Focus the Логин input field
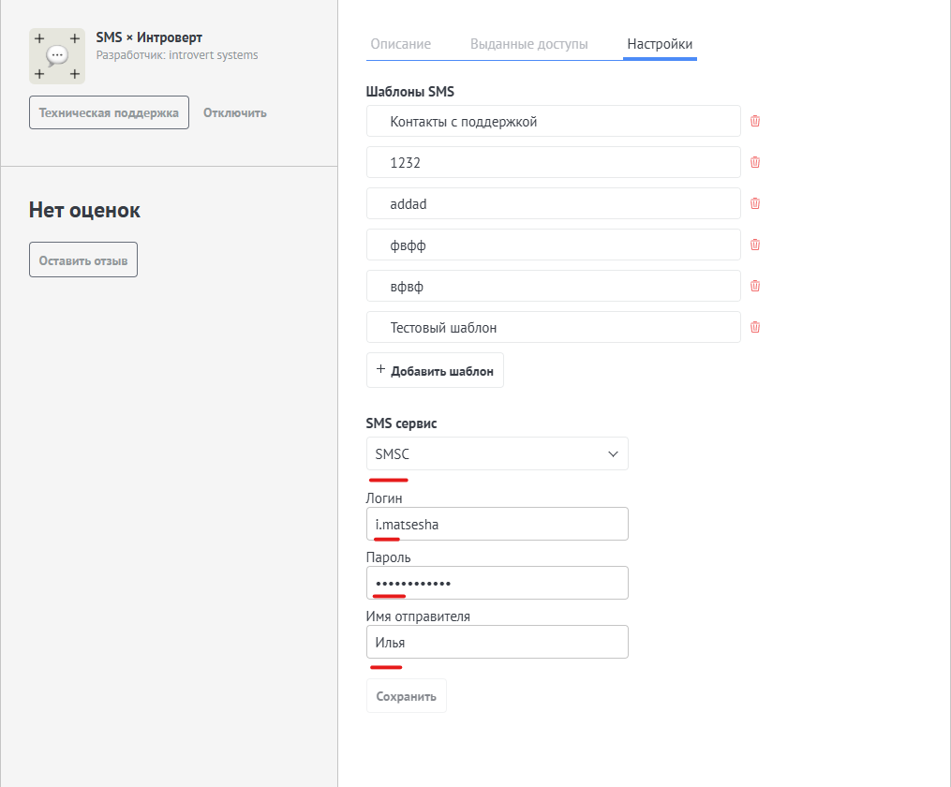Screen dimensions: 951x787 tap(498, 524)
